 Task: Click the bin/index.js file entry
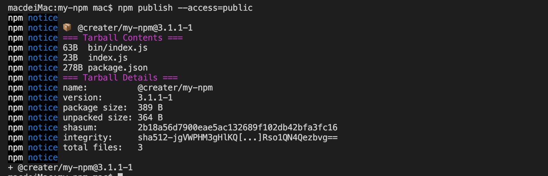point(118,48)
